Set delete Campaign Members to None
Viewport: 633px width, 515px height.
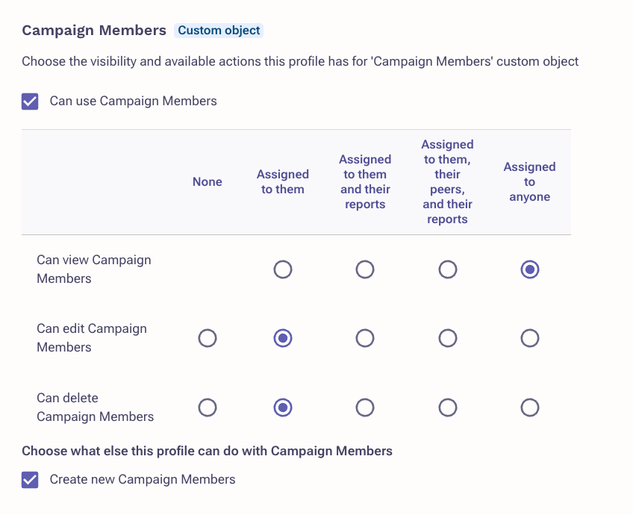(x=208, y=408)
